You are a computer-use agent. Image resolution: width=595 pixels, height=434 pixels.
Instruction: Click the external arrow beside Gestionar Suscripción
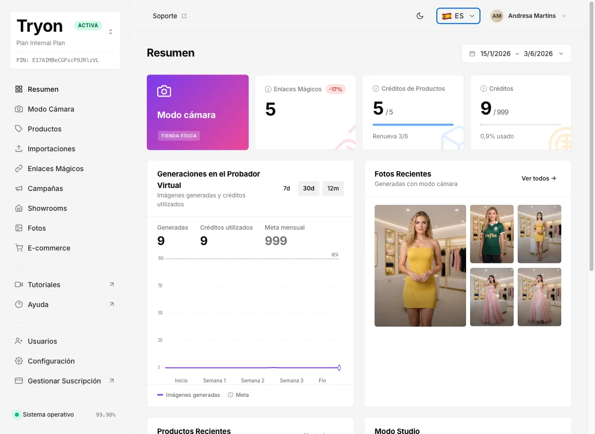click(112, 381)
